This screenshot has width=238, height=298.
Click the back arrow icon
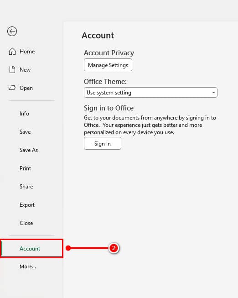12,31
